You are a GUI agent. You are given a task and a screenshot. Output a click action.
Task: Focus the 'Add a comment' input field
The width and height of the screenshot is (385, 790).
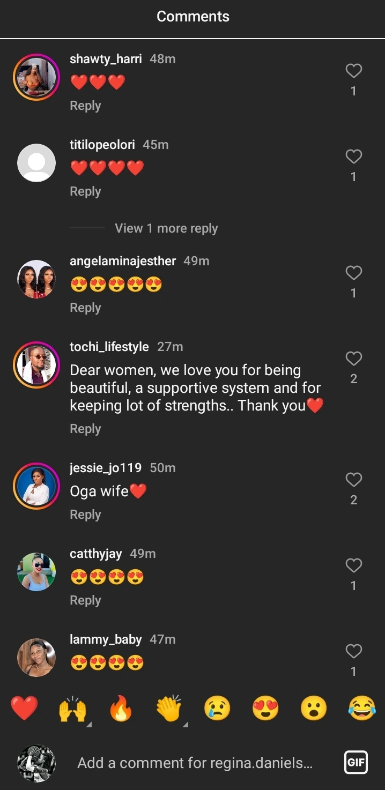(x=195, y=763)
